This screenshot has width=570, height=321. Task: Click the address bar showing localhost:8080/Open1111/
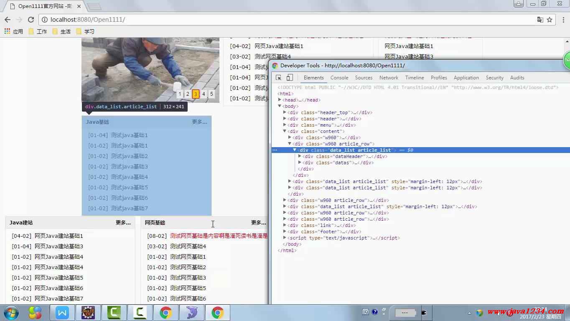[288, 20]
